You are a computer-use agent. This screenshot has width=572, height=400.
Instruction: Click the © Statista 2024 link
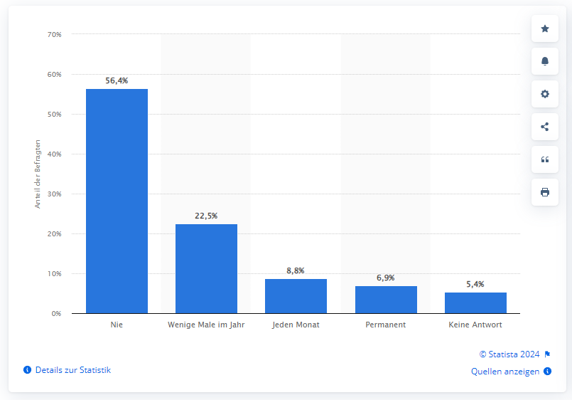509,354
